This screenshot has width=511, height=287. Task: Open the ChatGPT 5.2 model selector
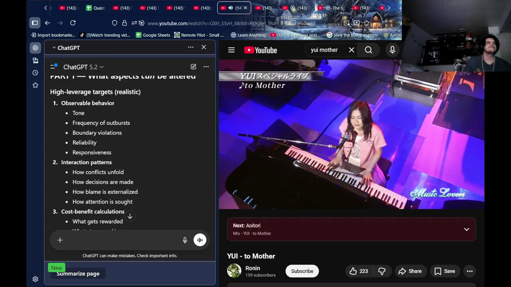click(x=83, y=67)
